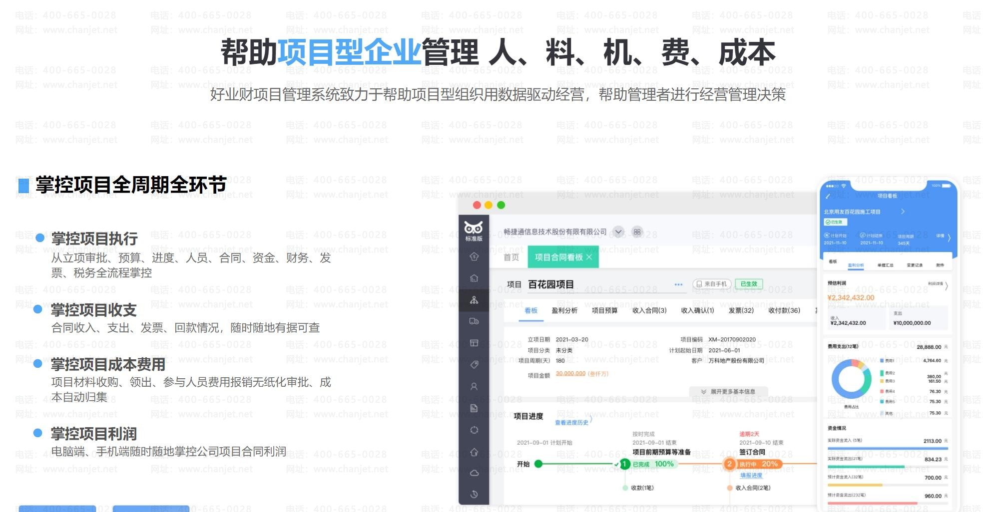Open the circular refresh sidebar icon
Screen dimensions: 983x512
click(474, 430)
